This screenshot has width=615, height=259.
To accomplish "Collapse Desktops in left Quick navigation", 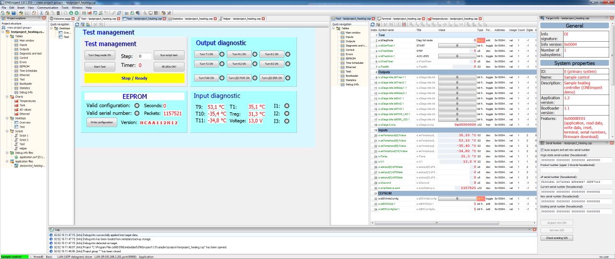I will [x=52, y=28].
